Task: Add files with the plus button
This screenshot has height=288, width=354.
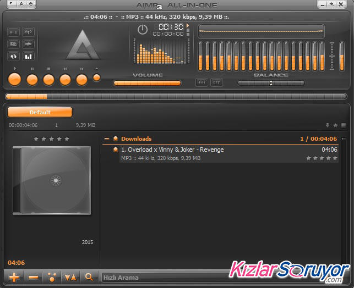Action: (14, 277)
